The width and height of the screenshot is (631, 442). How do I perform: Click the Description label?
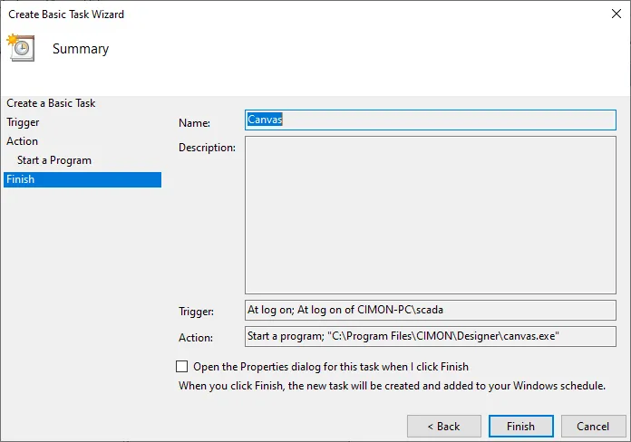click(207, 148)
